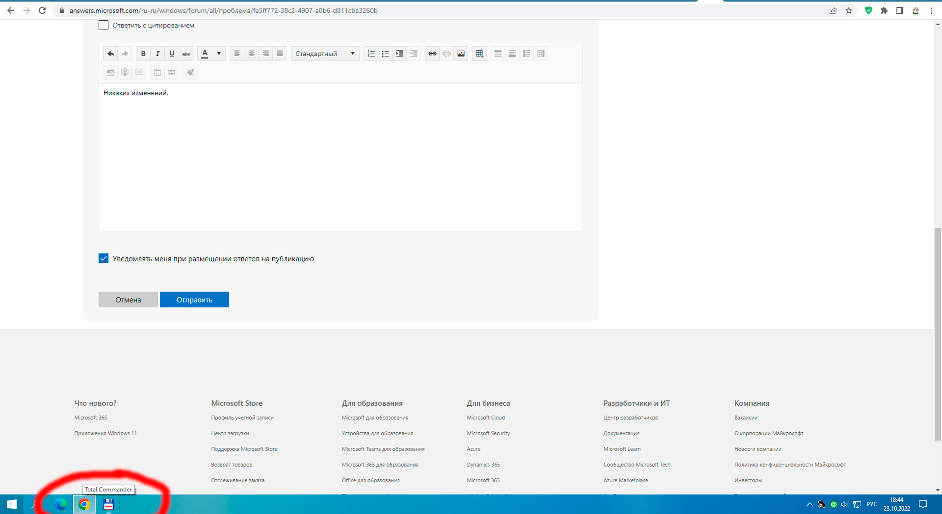This screenshot has width=942, height=514.
Task: Increase indent of the paragraph
Action: point(399,54)
